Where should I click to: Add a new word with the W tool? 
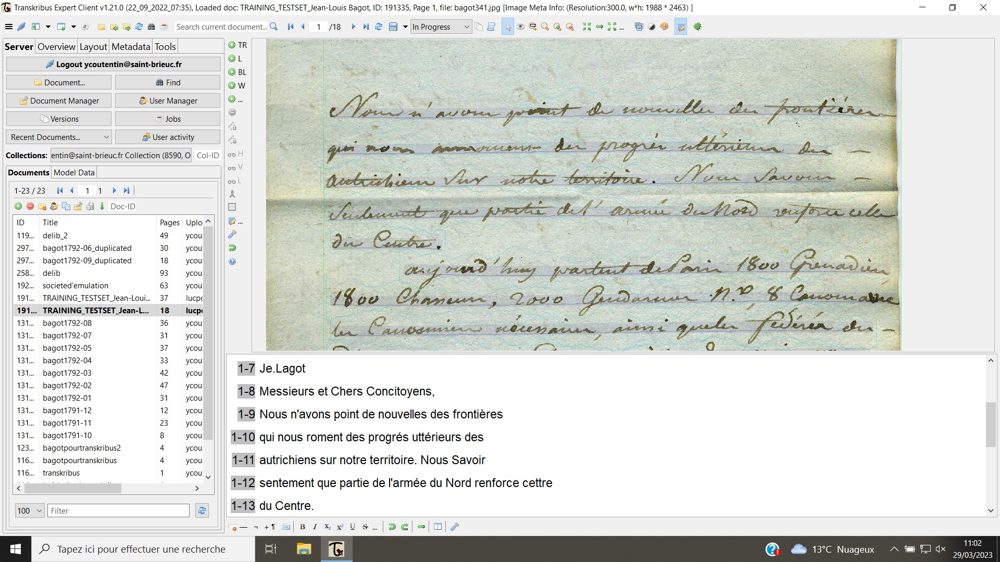[x=238, y=85]
